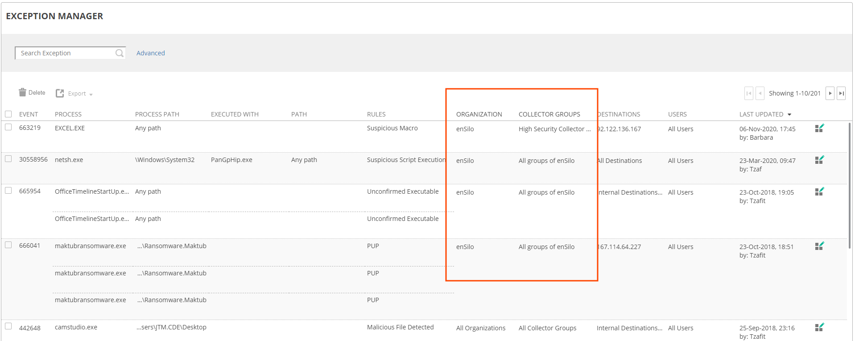Open edit icon for event 663219

pos(819,129)
